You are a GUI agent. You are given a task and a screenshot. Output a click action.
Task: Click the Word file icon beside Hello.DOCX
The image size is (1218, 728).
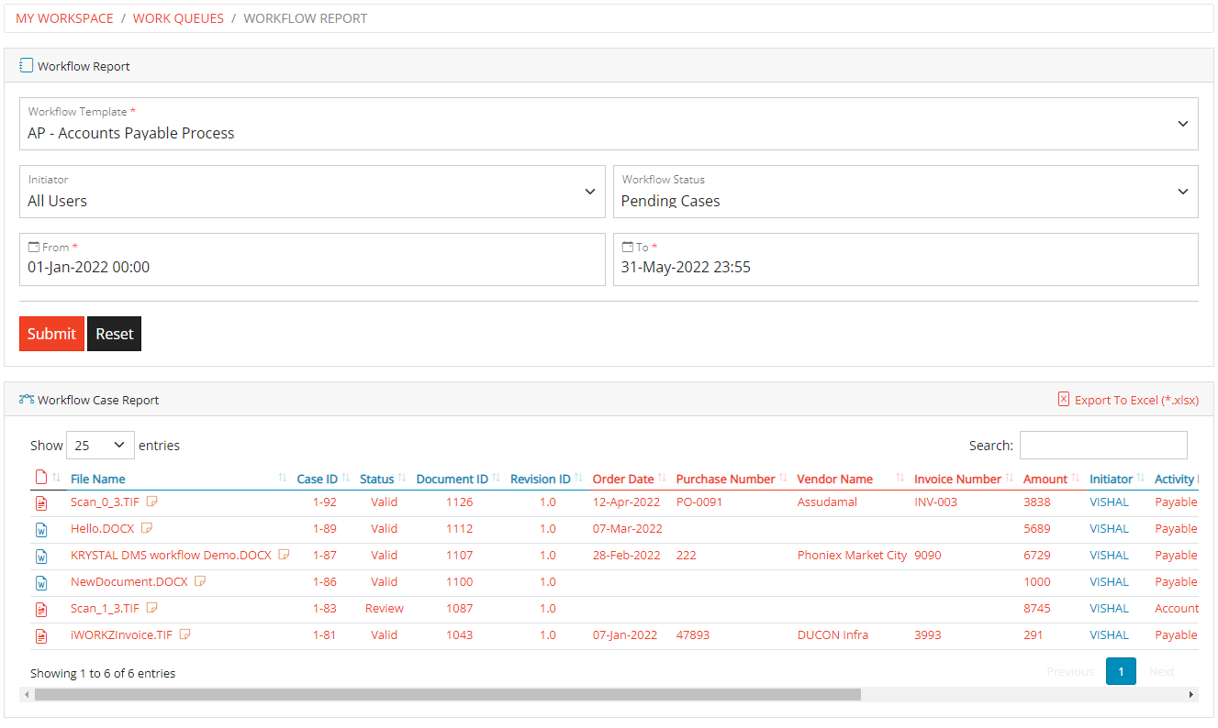click(40, 528)
